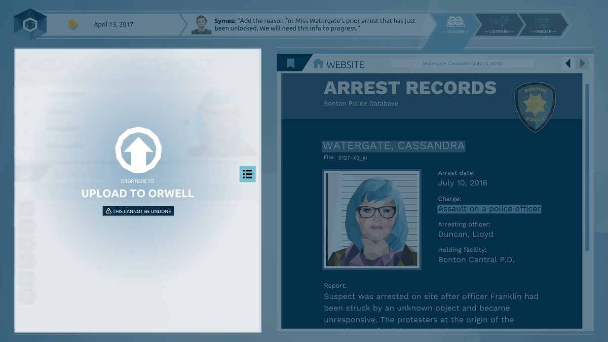
Task: Click Cassandra's mugshot photo
Action: [371, 219]
